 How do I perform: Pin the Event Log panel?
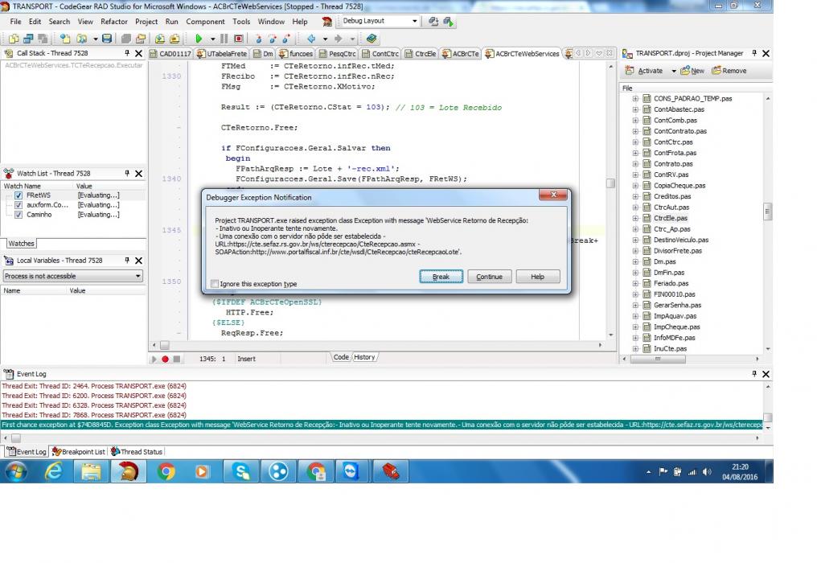click(754, 374)
